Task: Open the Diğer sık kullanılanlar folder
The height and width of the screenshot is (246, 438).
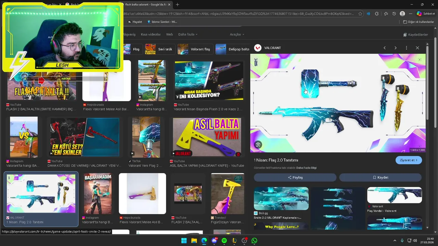Action: (x=418, y=22)
